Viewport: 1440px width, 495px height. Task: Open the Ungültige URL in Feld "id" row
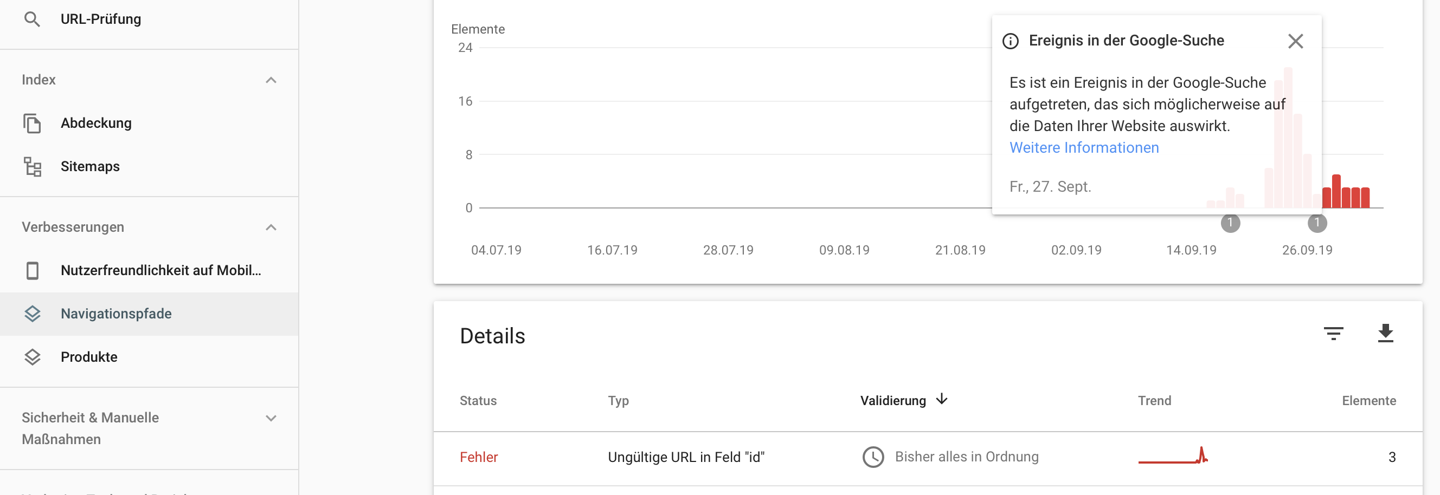[x=686, y=457]
